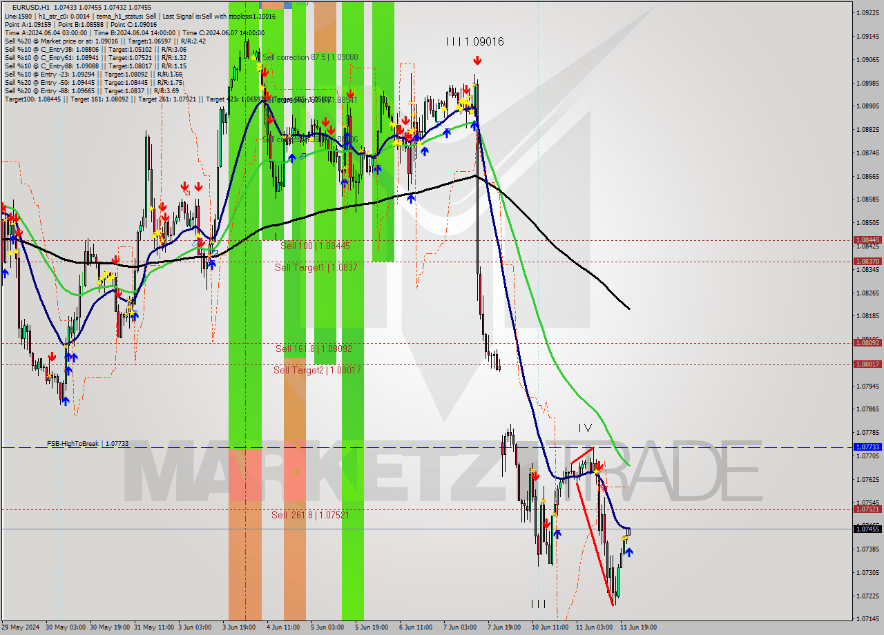Click the blue 1.07733 price tag on axis
Viewport: 884px width, 635px height.
click(867, 447)
